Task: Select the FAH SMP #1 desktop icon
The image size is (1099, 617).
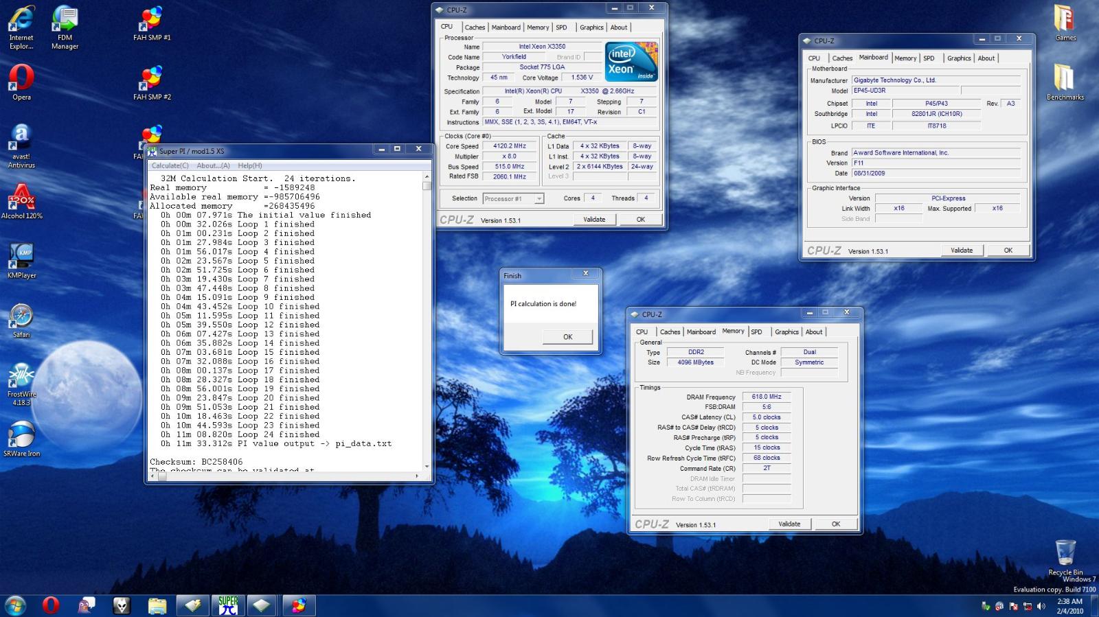Action: click(x=152, y=23)
